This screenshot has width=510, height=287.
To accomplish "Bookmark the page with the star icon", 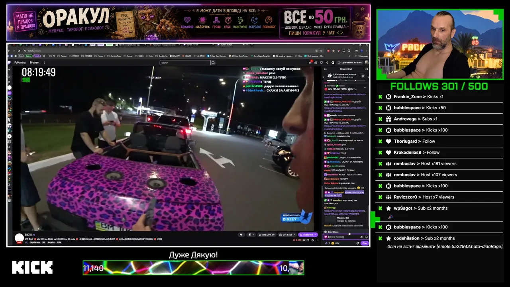I will click(x=322, y=51).
